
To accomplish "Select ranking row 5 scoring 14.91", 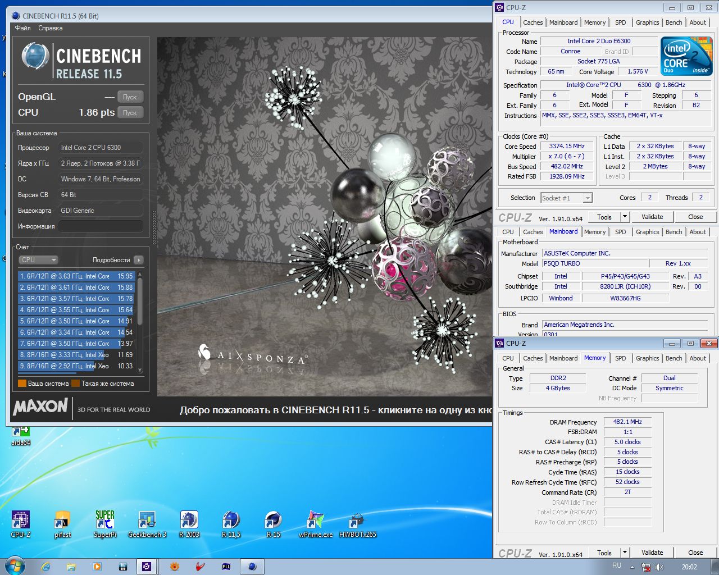I will [76, 321].
